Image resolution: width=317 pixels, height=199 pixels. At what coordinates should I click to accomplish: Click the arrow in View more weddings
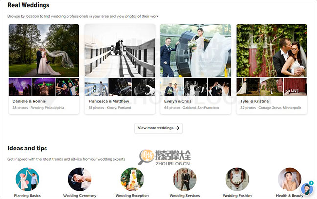coord(177,128)
